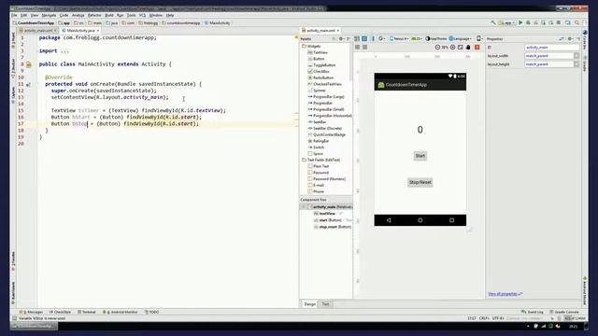Click the View all properties link
The image size is (598, 336).
click(505, 294)
